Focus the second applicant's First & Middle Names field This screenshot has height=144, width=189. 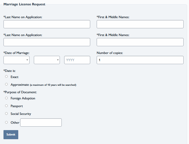tap(140, 42)
